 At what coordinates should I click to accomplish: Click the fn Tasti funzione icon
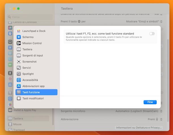19,92
